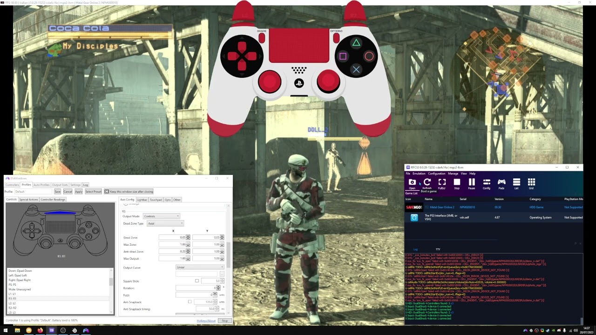Screen dimensions: 596x335
Task: Switch to the TTY tab in RPCS3 log
Action: [x=438, y=249]
